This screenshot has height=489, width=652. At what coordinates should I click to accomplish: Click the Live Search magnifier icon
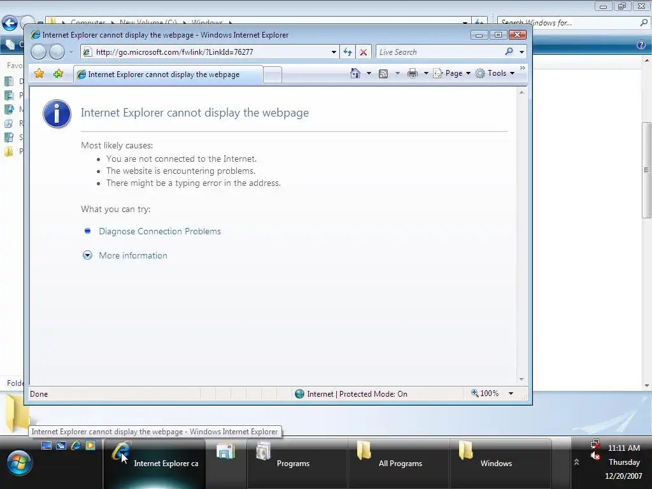point(509,52)
